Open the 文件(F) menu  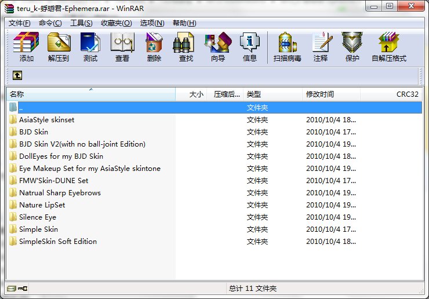pyautogui.click(x=20, y=23)
